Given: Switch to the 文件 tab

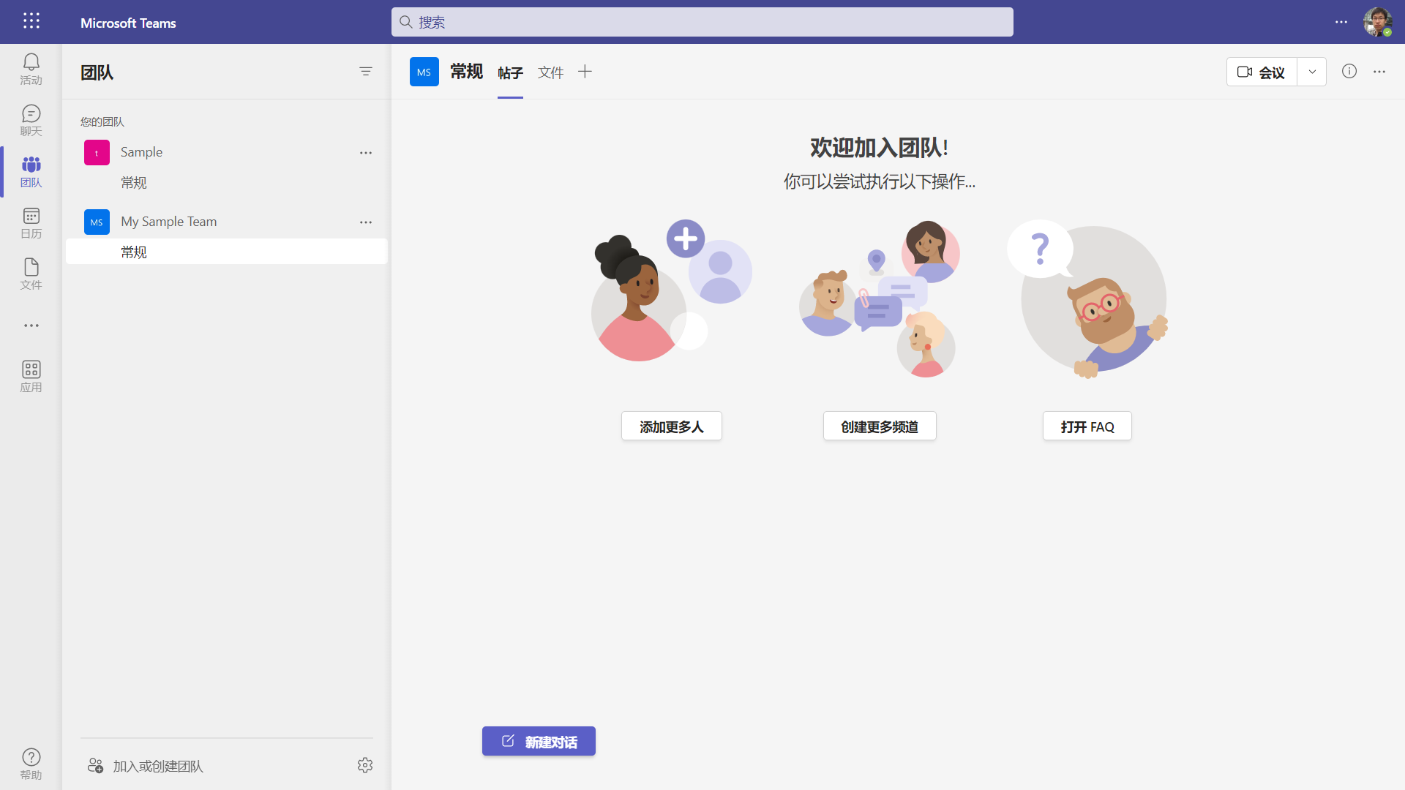Looking at the screenshot, I should [x=550, y=72].
